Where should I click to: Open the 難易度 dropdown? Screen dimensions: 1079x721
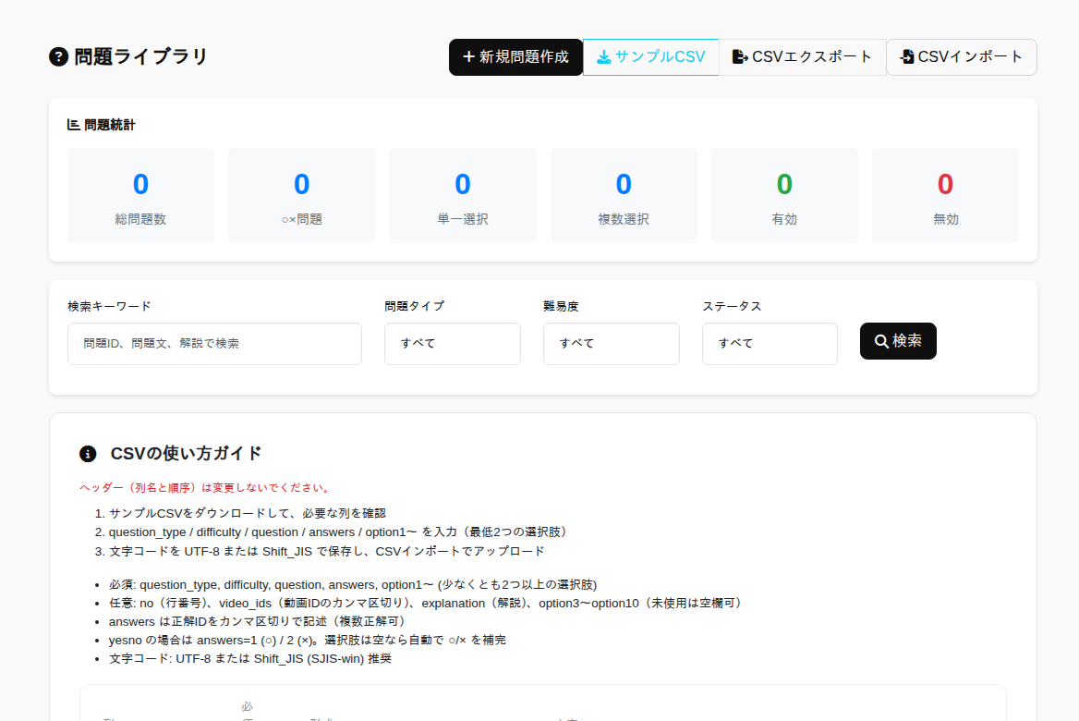(611, 344)
